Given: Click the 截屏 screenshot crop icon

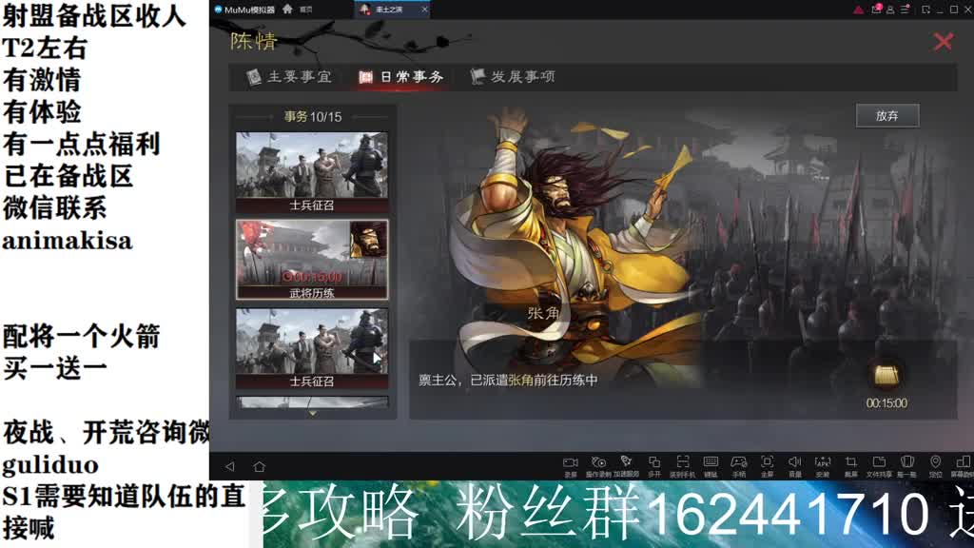Looking at the screenshot, I should coord(851,462).
